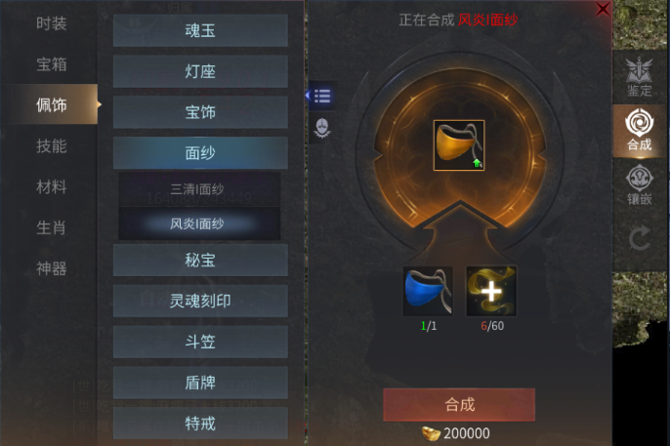The image size is (670, 446).
Task: Toggle the list view icon
Action: [x=321, y=96]
